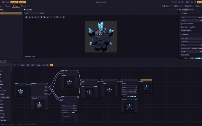The height and width of the screenshot is (126, 202).
Task: Click the fifth 2D view toolbar icon
Action: [x=39, y=17]
